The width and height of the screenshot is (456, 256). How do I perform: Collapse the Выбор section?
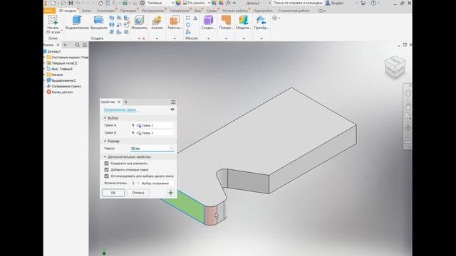point(105,118)
